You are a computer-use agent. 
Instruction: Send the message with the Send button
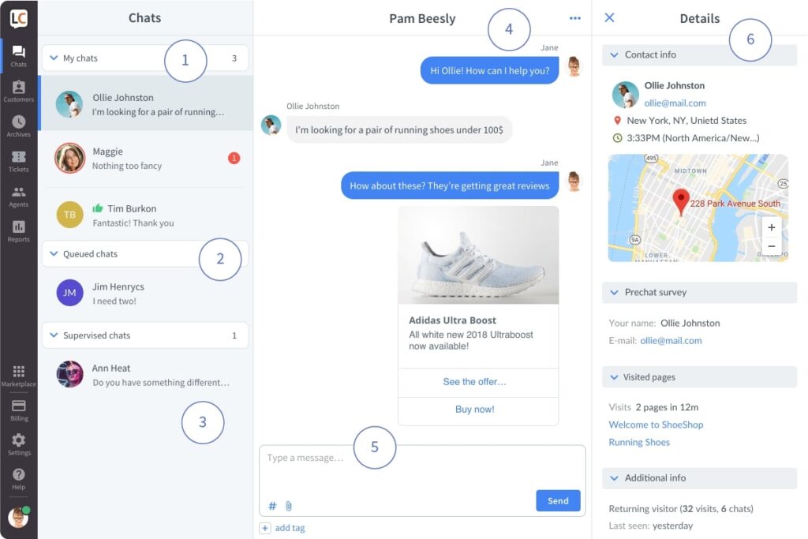(x=558, y=501)
